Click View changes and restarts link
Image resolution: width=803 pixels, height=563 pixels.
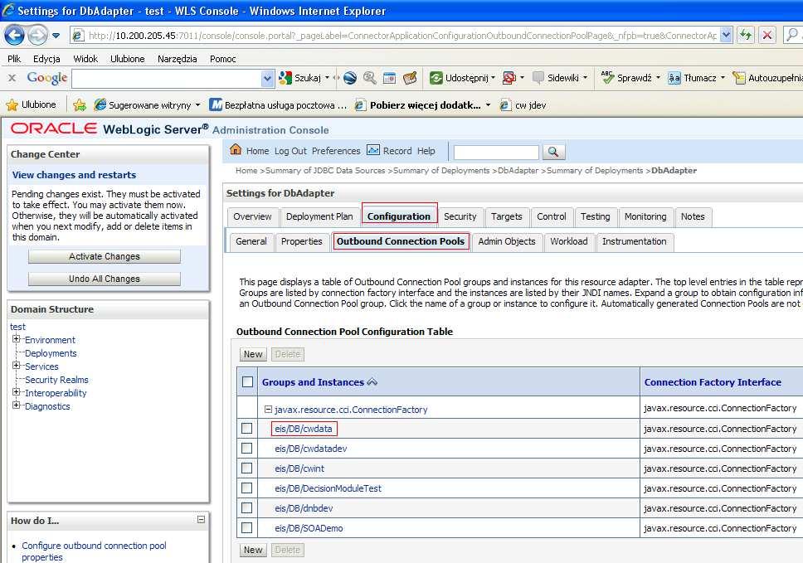[x=75, y=174]
